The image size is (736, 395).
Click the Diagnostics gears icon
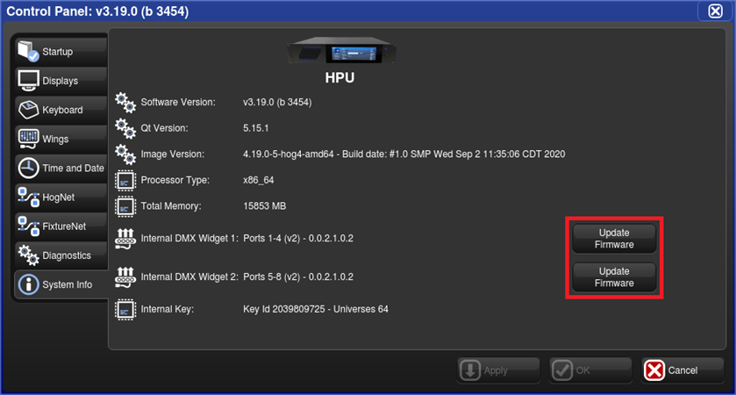[x=28, y=255]
